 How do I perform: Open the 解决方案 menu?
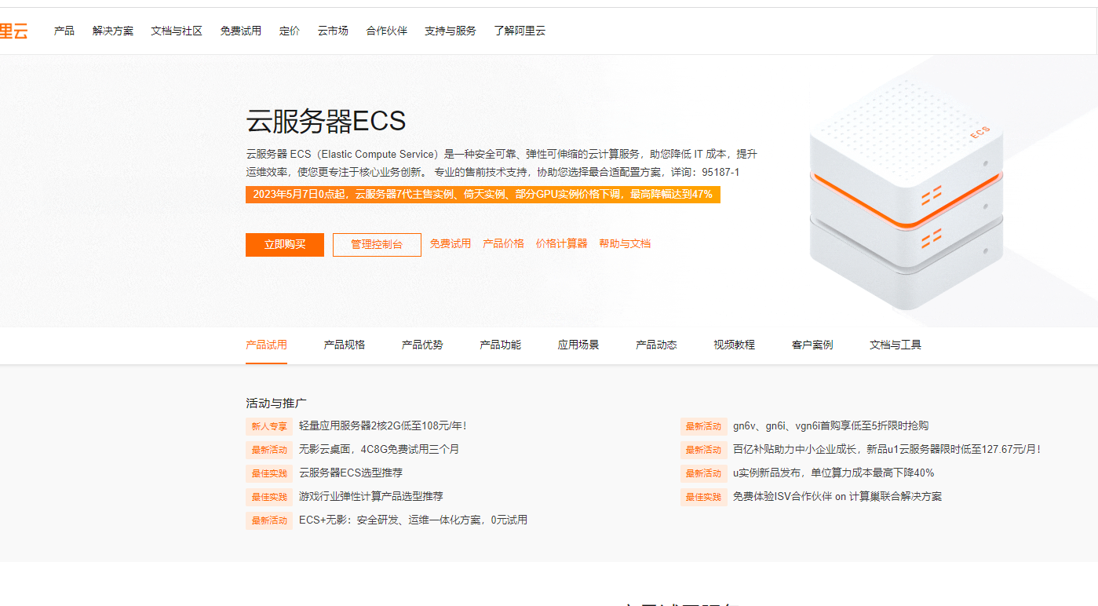[x=113, y=31]
